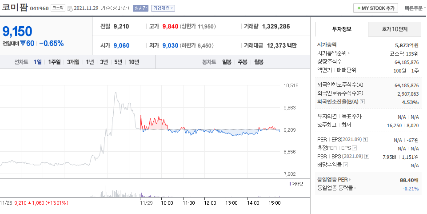Select the 1주일 line chart period

tap(54, 62)
